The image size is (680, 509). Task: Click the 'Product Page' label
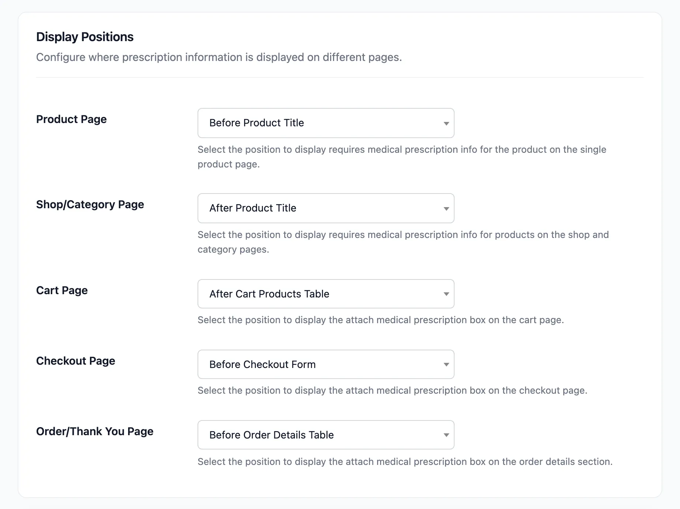coord(71,119)
